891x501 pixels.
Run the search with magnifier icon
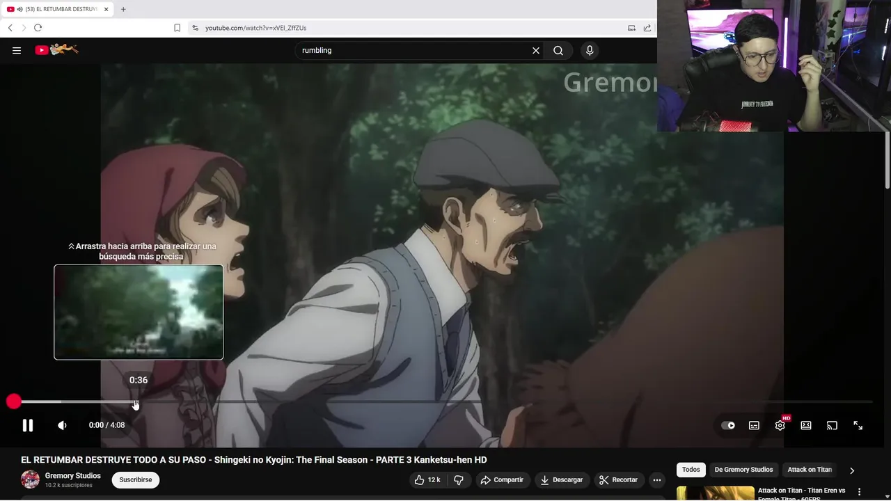pyautogui.click(x=558, y=50)
